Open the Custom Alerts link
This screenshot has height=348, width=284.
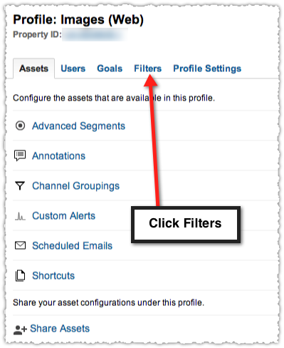tap(63, 216)
